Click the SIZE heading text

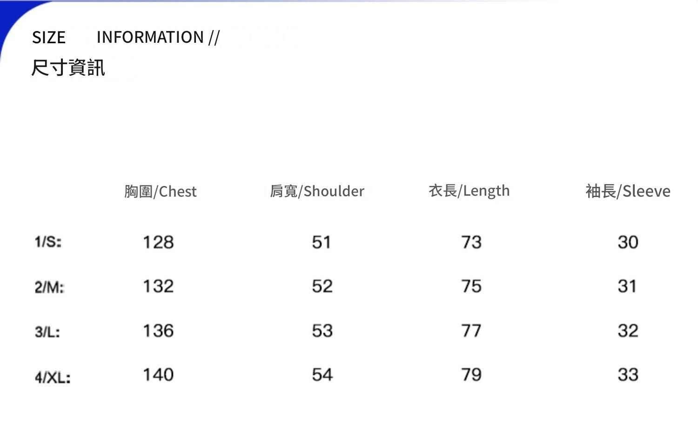point(48,38)
